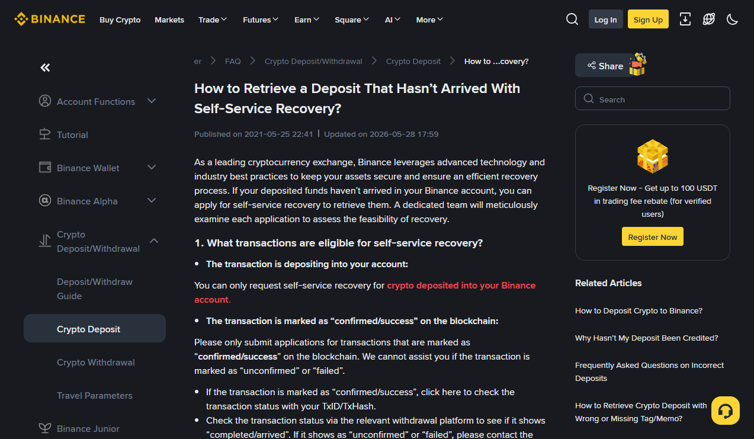Click Crypto Deposit/Withdrawal breadcrumb
Viewport: 754px width, 439px height.
pos(313,61)
